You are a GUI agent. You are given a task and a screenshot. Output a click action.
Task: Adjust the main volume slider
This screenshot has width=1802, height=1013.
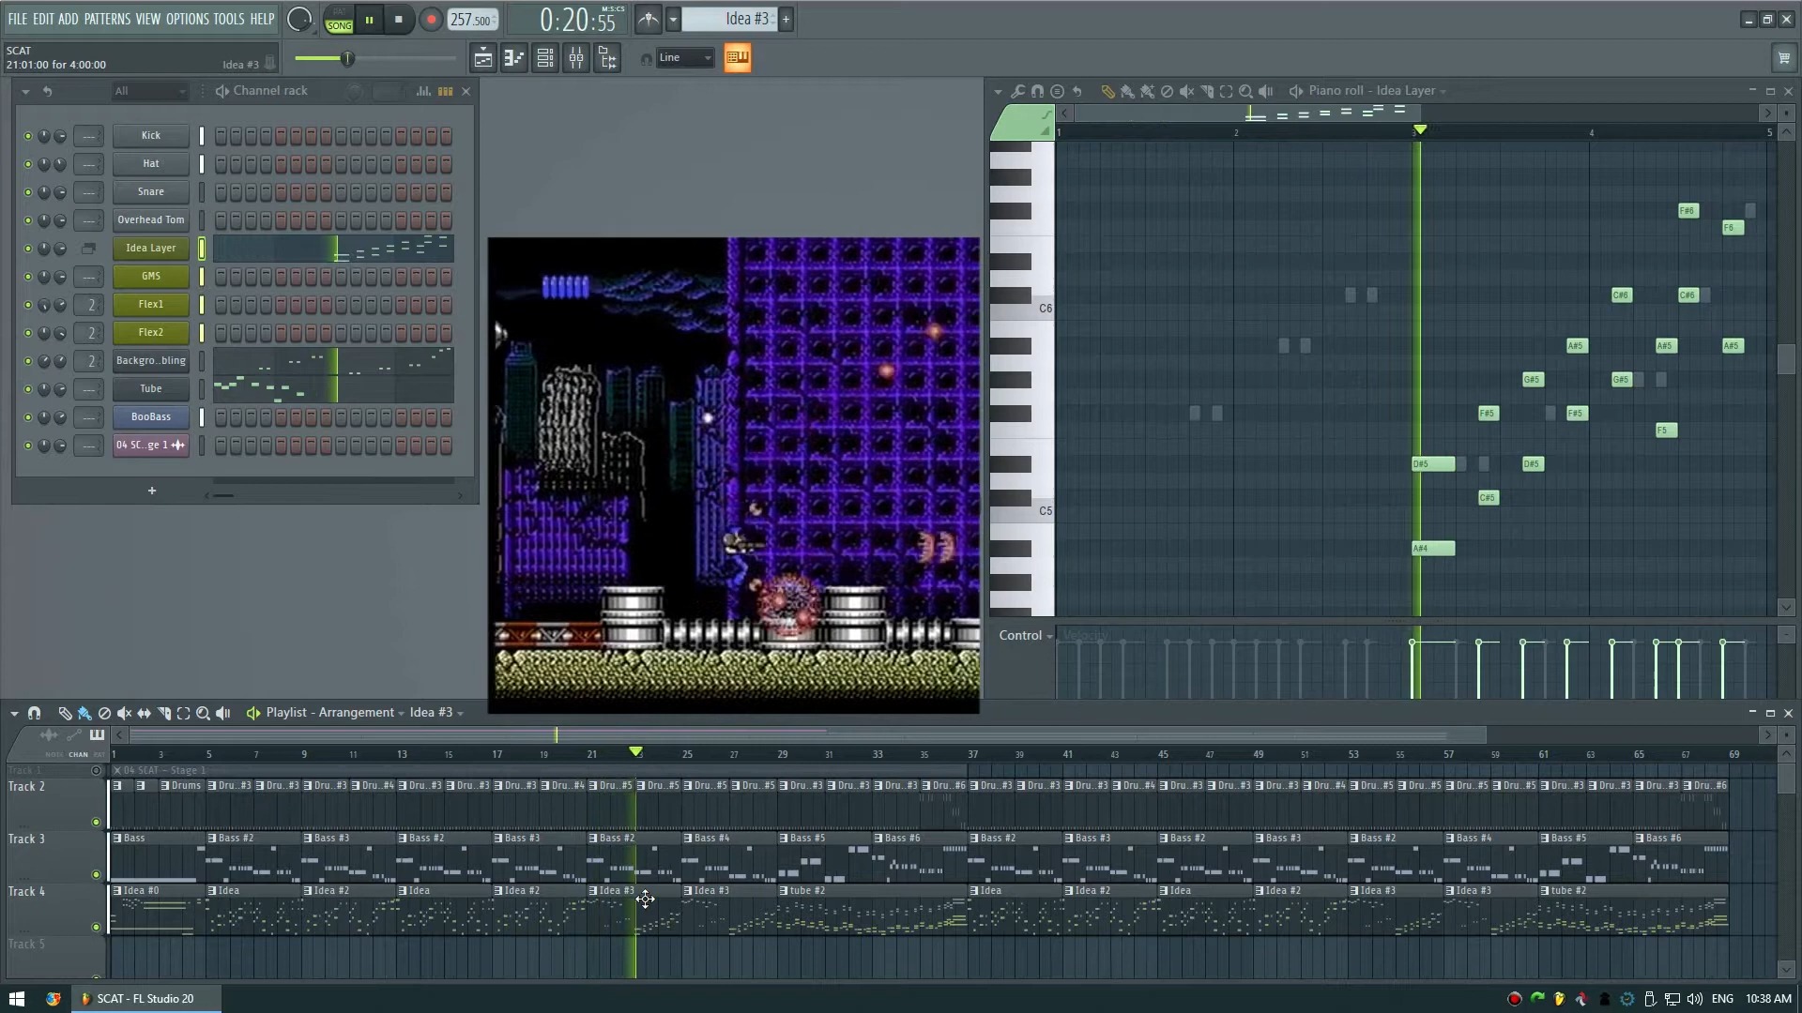tap(375, 58)
